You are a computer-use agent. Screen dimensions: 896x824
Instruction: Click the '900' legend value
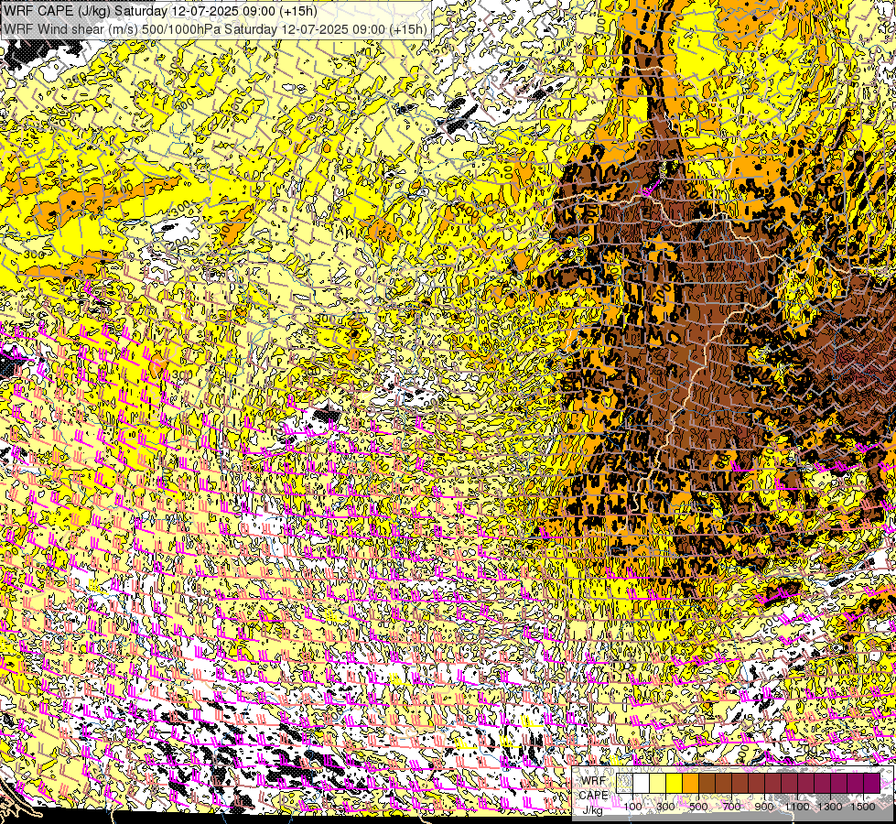[x=764, y=807]
